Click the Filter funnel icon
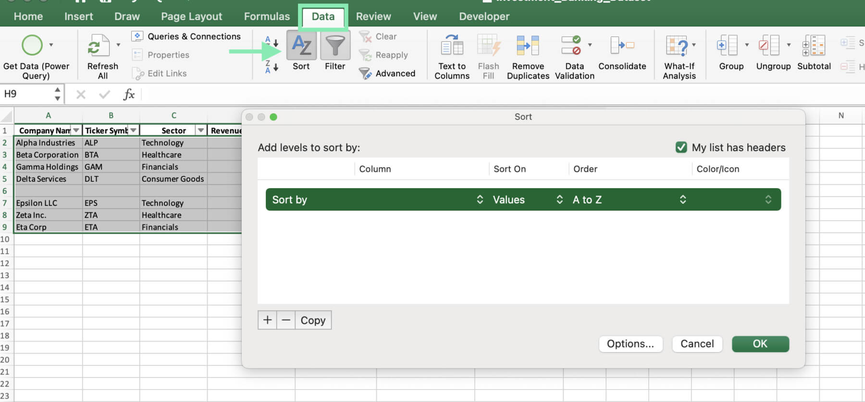The height and width of the screenshot is (402, 865). (335, 46)
